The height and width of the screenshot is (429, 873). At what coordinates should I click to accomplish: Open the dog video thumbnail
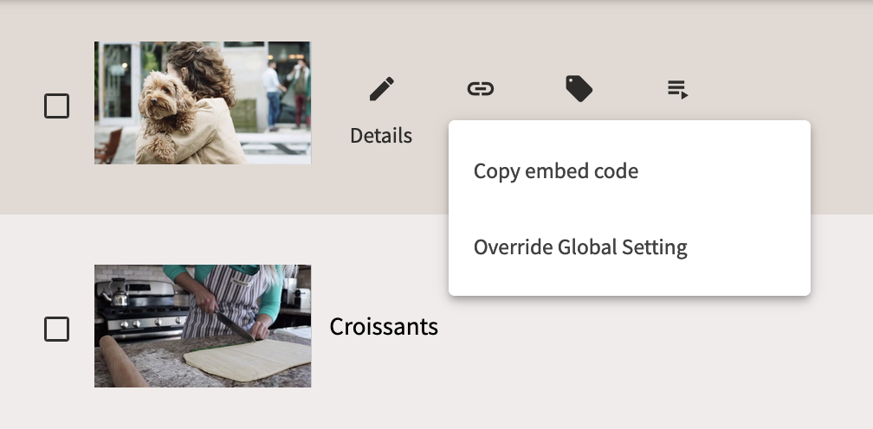203,103
